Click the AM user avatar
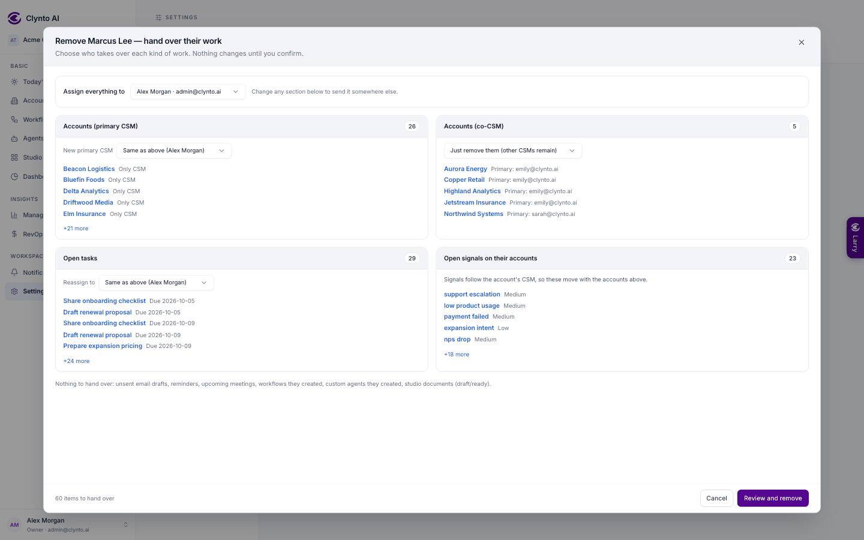Screen dimensions: 864x540 [14, 525]
